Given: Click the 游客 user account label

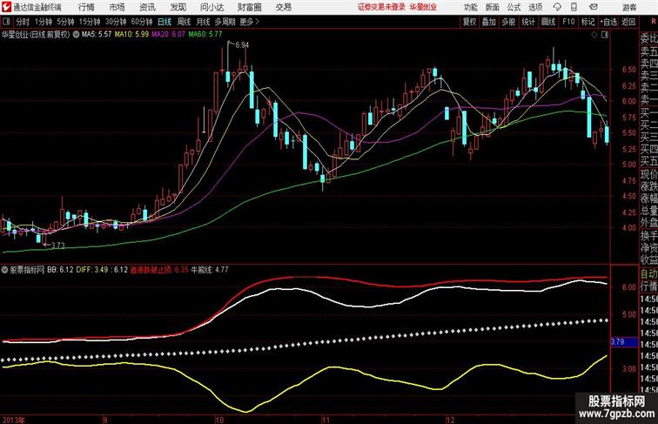Looking at the screenshot, I should click(629, 7).
